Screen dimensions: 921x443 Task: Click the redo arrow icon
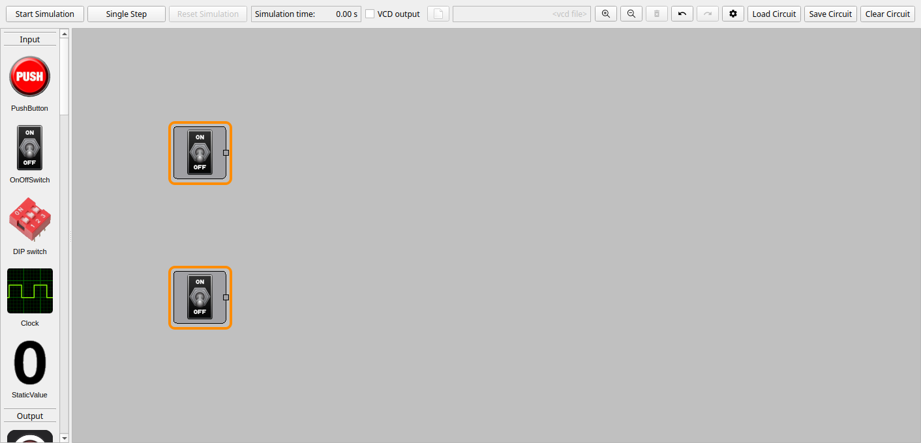point(708,14)
